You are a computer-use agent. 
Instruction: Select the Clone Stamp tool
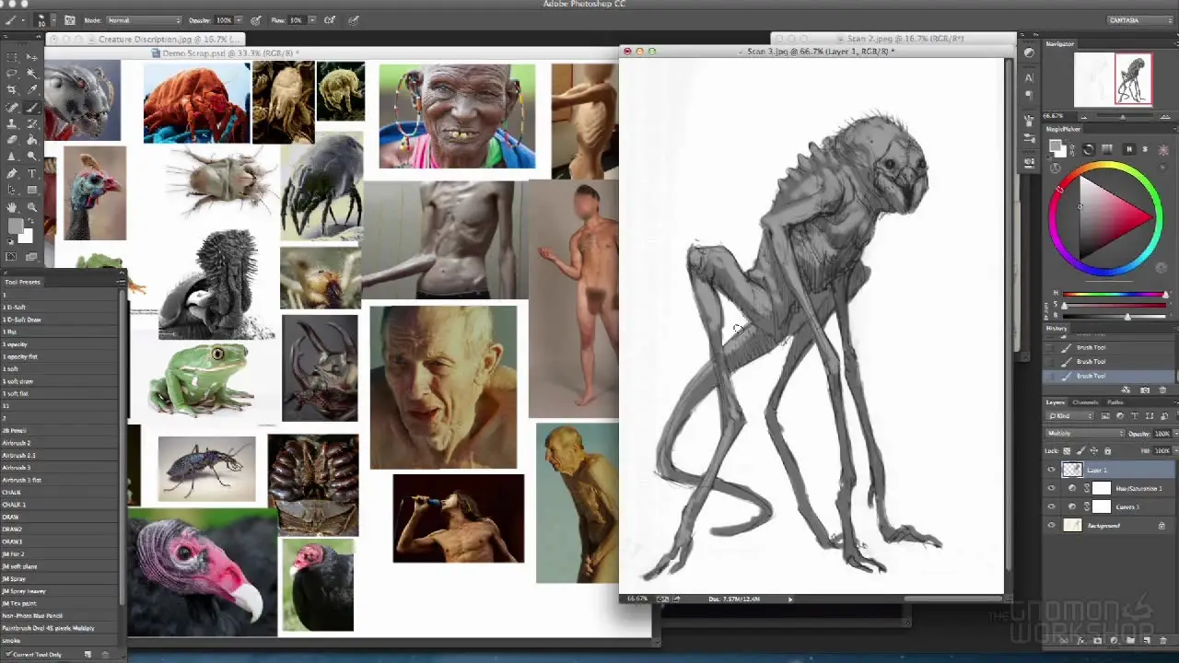[x=12, y=123]
